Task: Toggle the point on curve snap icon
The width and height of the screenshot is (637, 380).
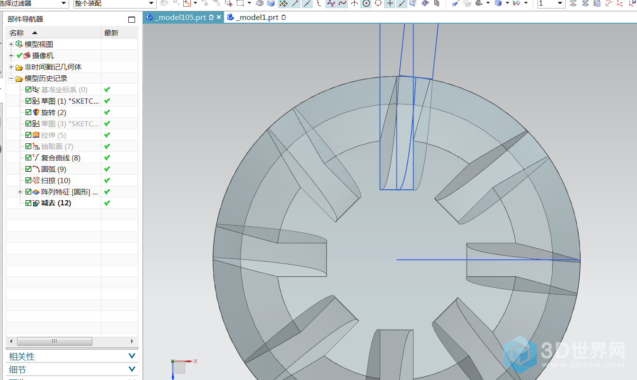Action: [402, 3]
